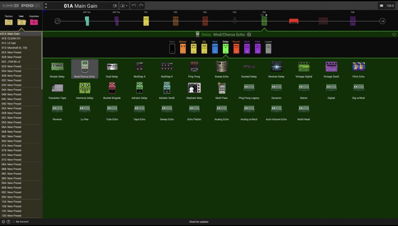Choose the Ping Pong delay pedal
Viewport: 398px width, 226px height.
coord(194,70)
